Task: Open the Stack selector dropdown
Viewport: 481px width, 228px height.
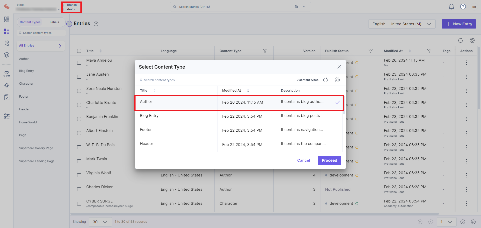Action: (38, 7)
